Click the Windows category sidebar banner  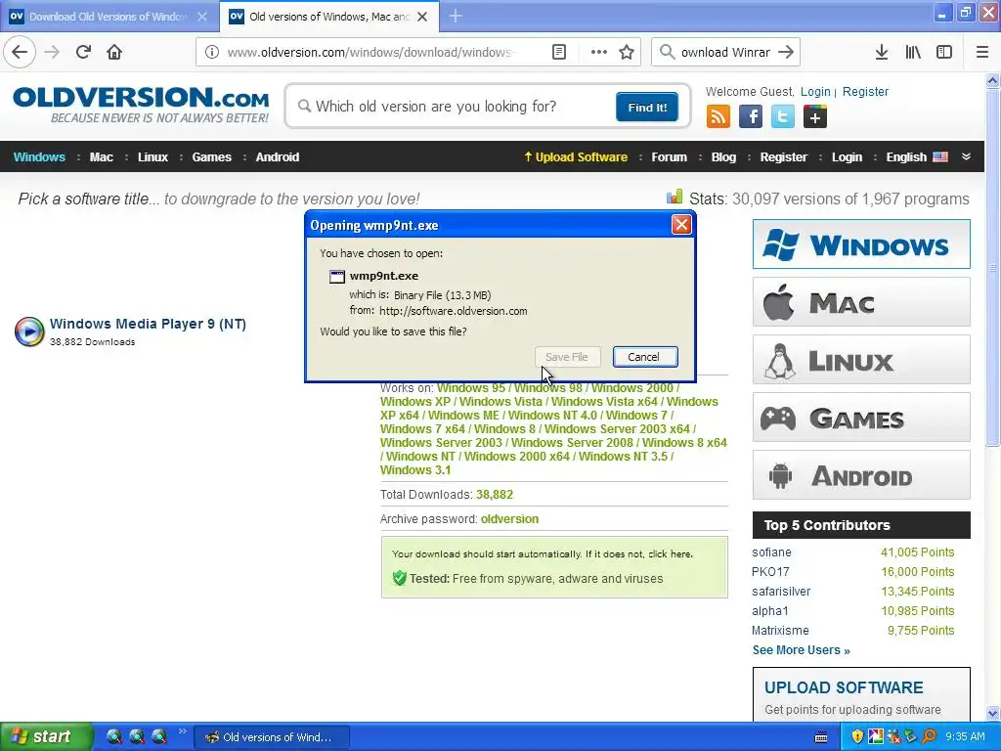(x=861, y=243)
